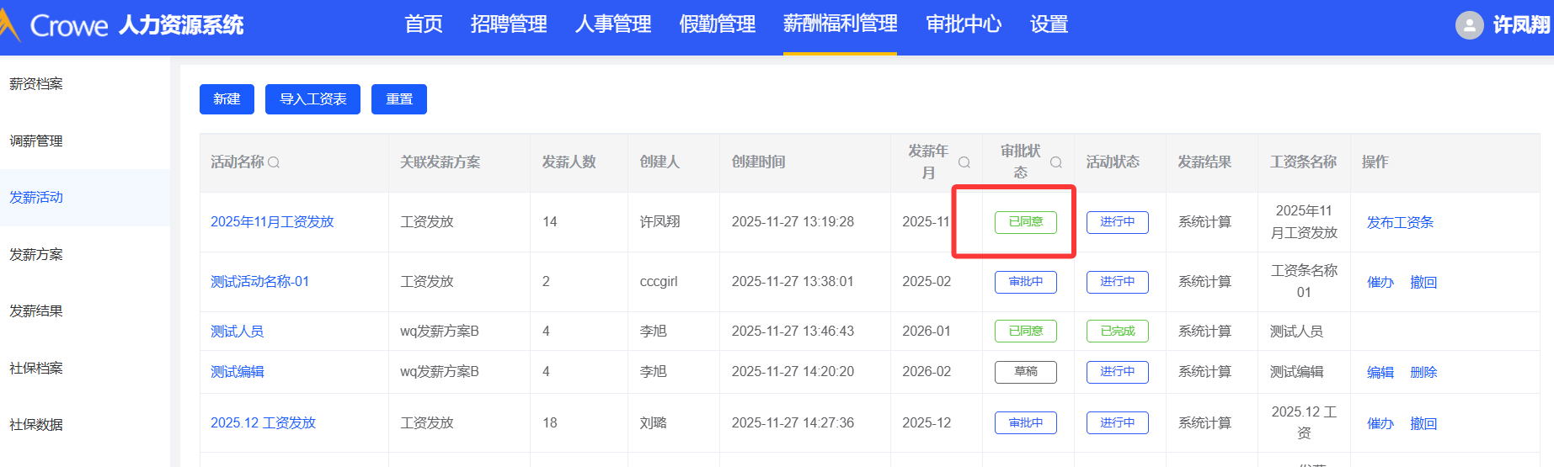The image size is (1554, 467).
Task: Open 社保档案 from the sidebar
Action: click(36, 368)
